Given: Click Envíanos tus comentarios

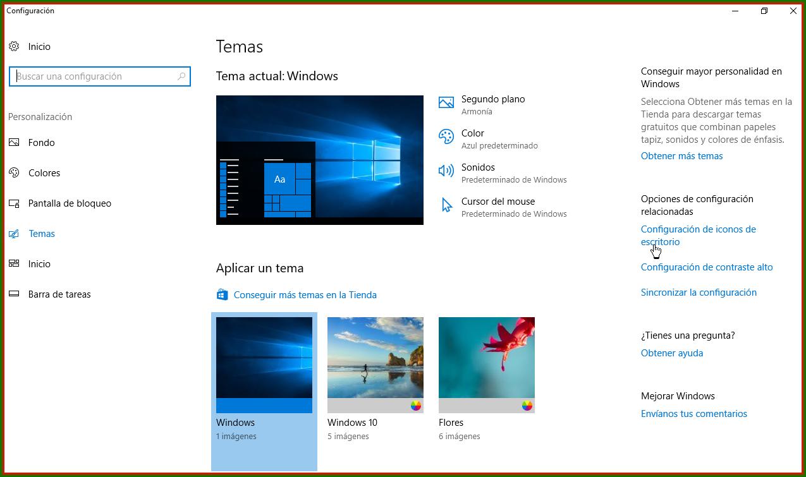Looking at the screenshot, I should (x=694, y=413).
